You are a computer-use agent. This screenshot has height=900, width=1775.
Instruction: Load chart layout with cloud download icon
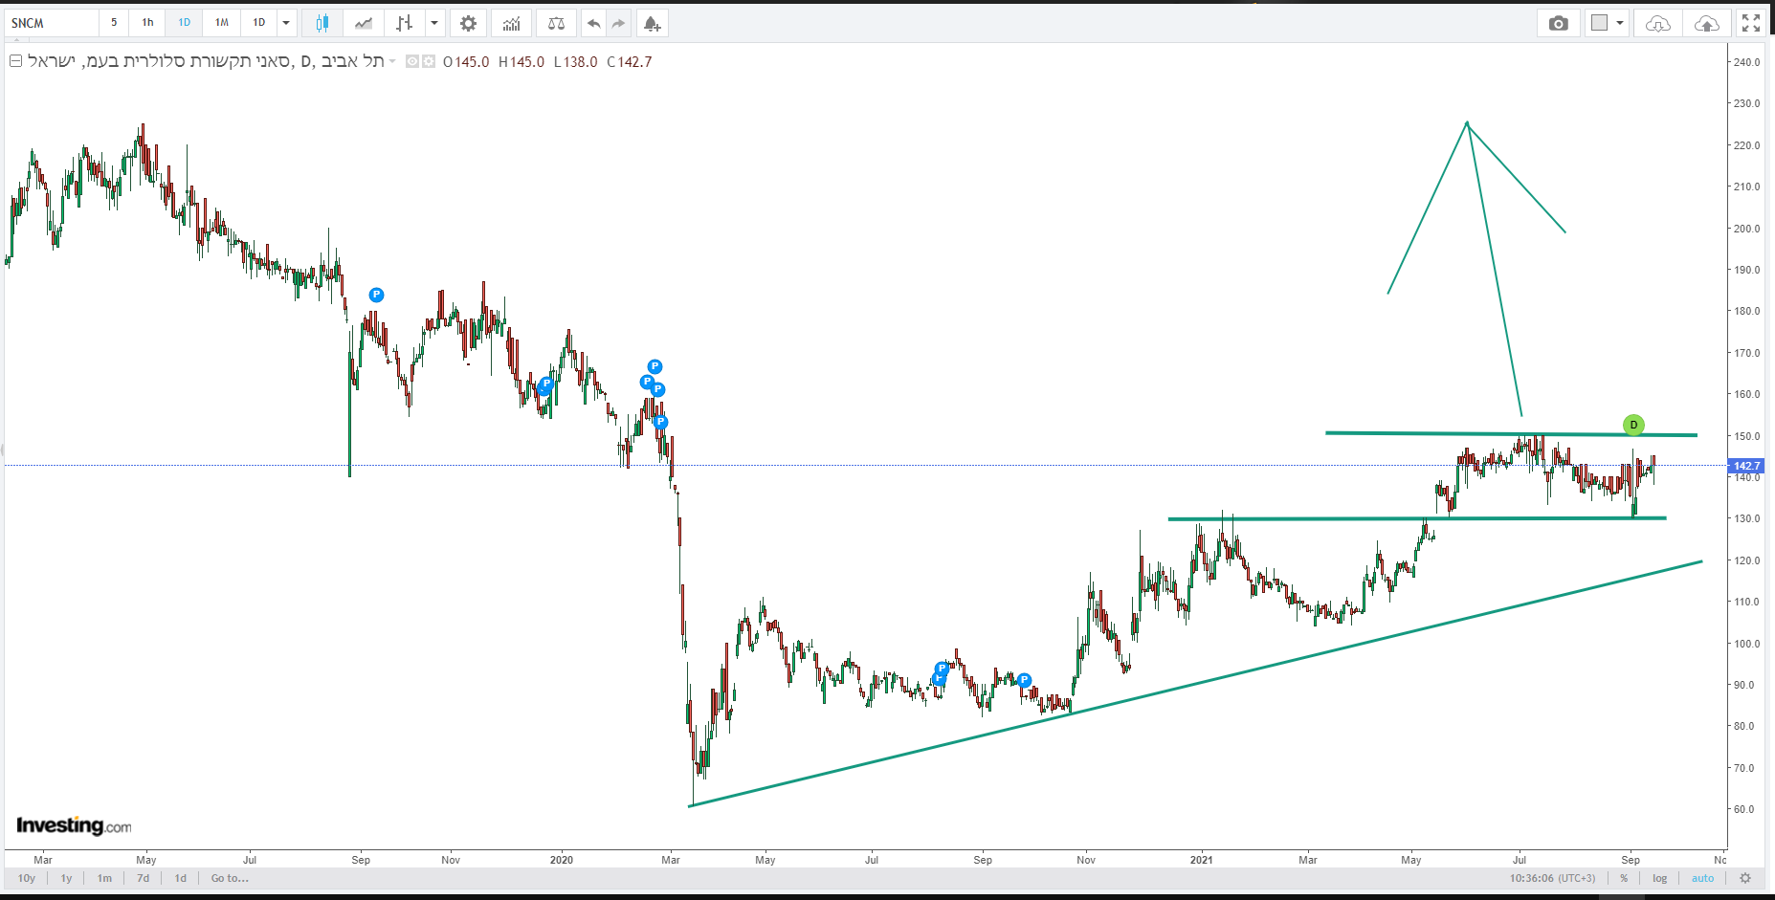pyautogui.click(x=1658, y=23)
